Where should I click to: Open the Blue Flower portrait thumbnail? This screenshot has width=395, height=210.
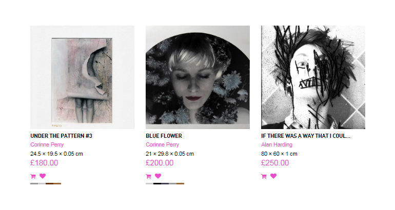pyautogui.click(x=197, y=77)
